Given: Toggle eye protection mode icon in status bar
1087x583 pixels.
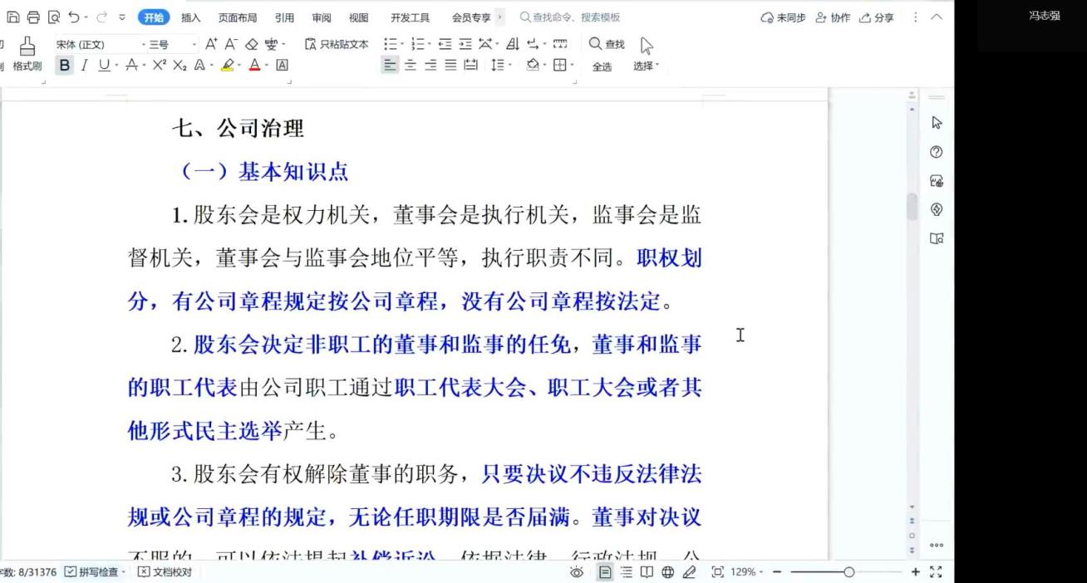Looking at the screenshot, I should click(576, 572).
